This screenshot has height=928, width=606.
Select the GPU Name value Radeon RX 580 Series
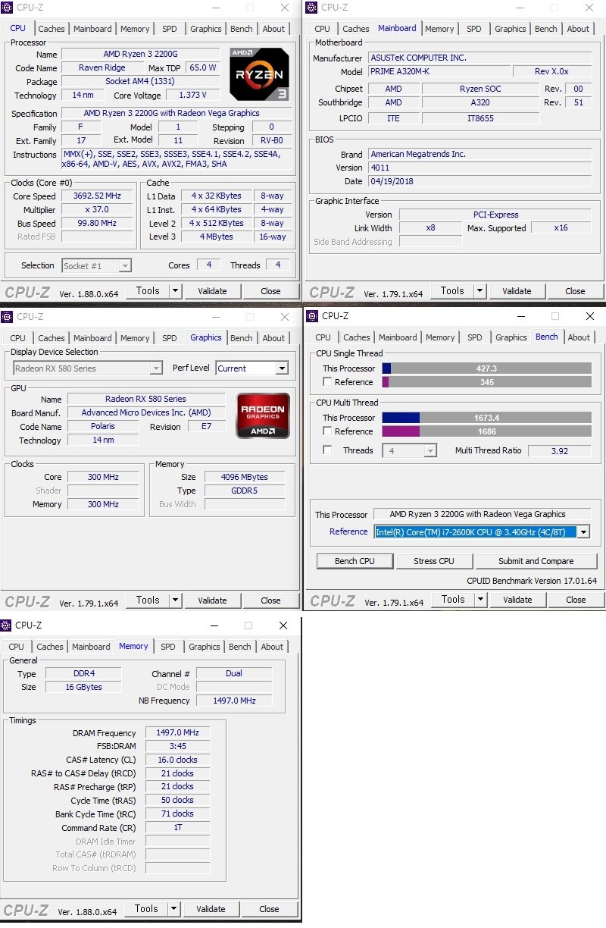[145, 399]
